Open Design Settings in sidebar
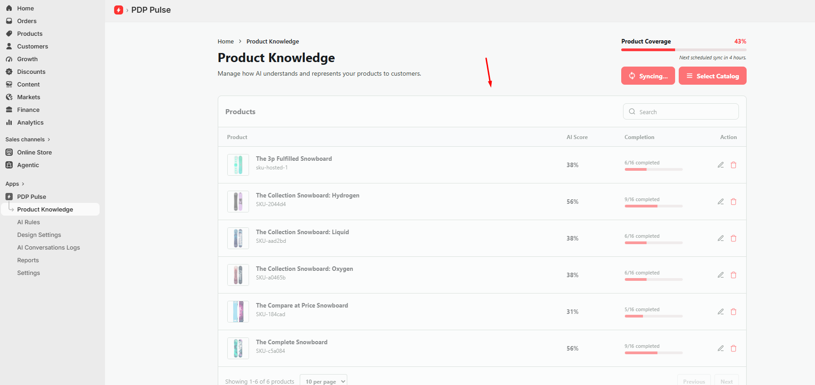The image size is (815, 385). click(39, 235)
